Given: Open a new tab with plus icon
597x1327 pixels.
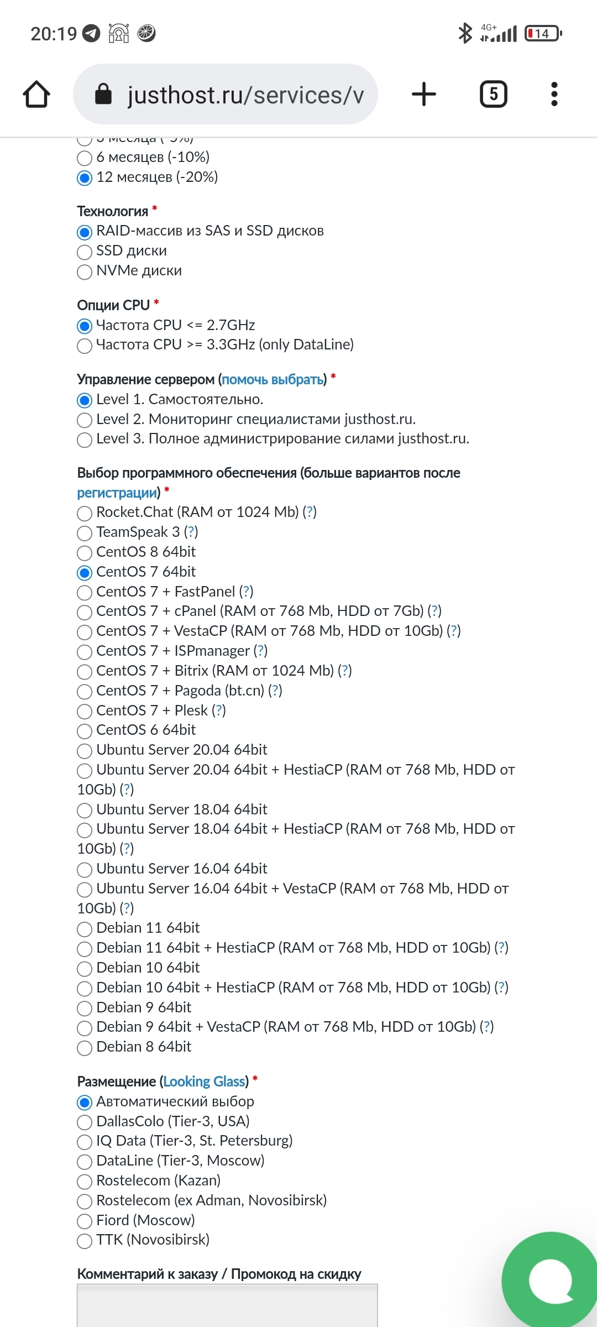Looking at the screenshot, I should pyautogui.click(x=424, y=94).
